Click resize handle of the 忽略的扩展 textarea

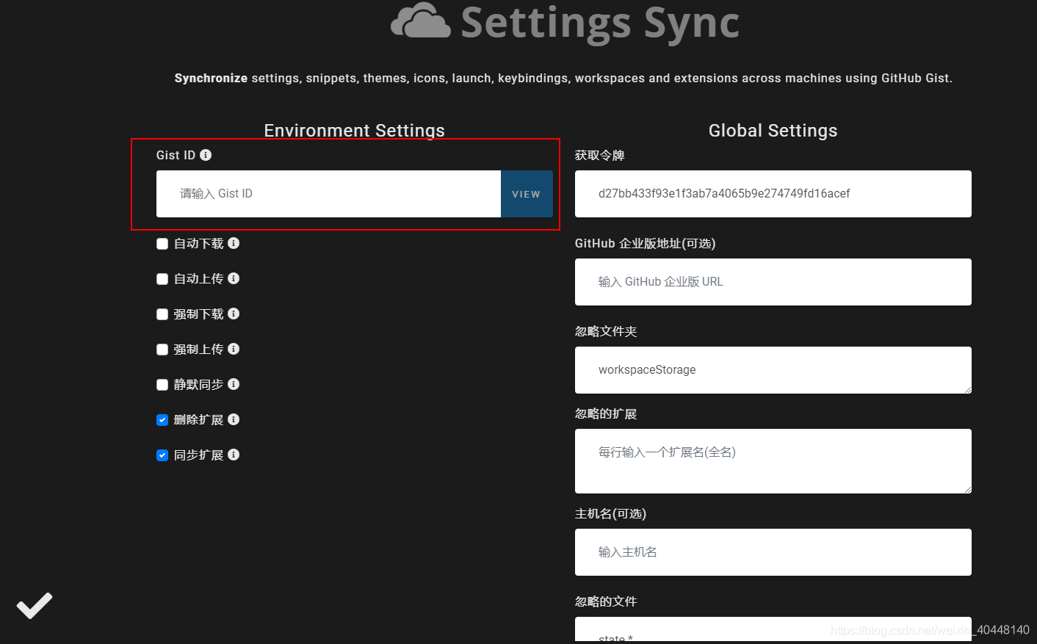pos(967,489)
